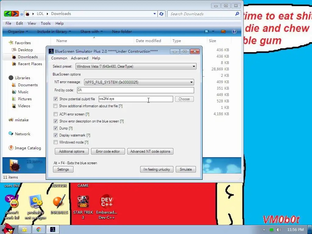
Task: Open the File menu in Explorer
Action: (x=8, y=23)
